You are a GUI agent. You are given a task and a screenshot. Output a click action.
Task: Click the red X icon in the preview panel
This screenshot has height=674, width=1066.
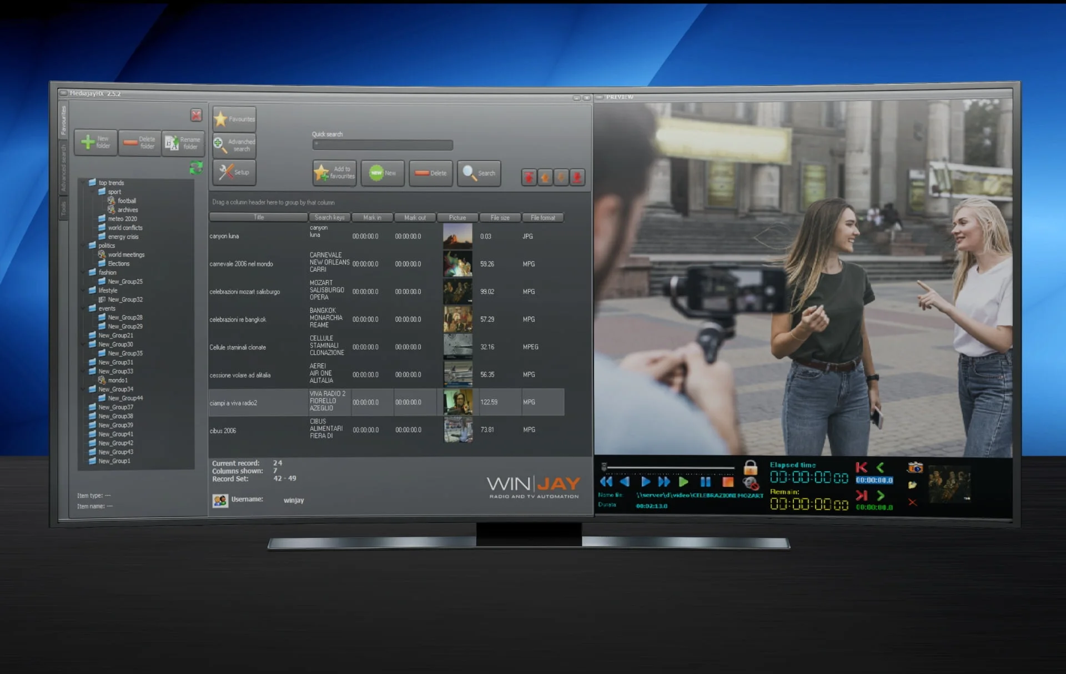click(912, 503)
